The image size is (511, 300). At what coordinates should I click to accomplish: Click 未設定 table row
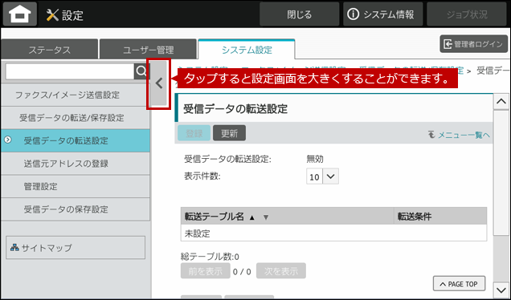click(333, 233)
